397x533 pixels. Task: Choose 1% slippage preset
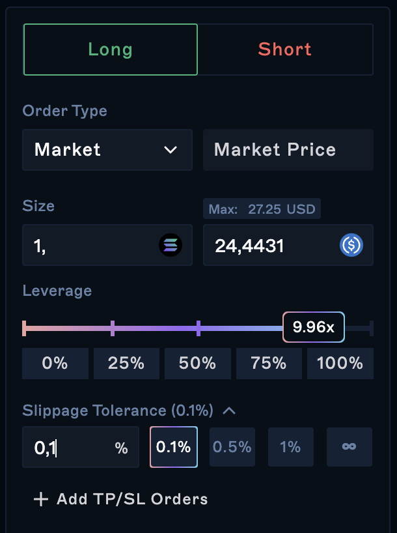point(290,447)
